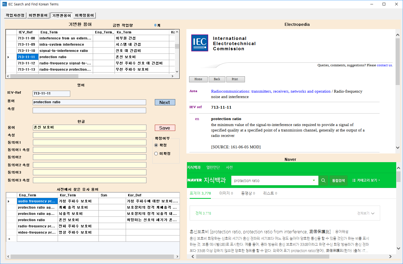This screenshot has height=264, width=403.
Task: Click the Save button
Action: (165, 128)
